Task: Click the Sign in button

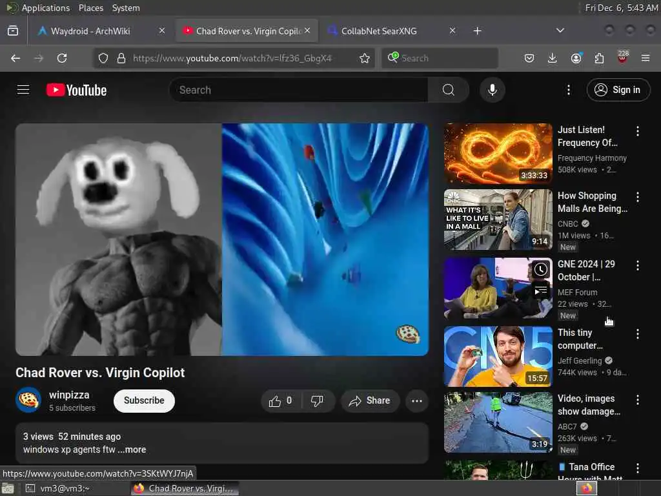Action: click(x=618, y=90)
